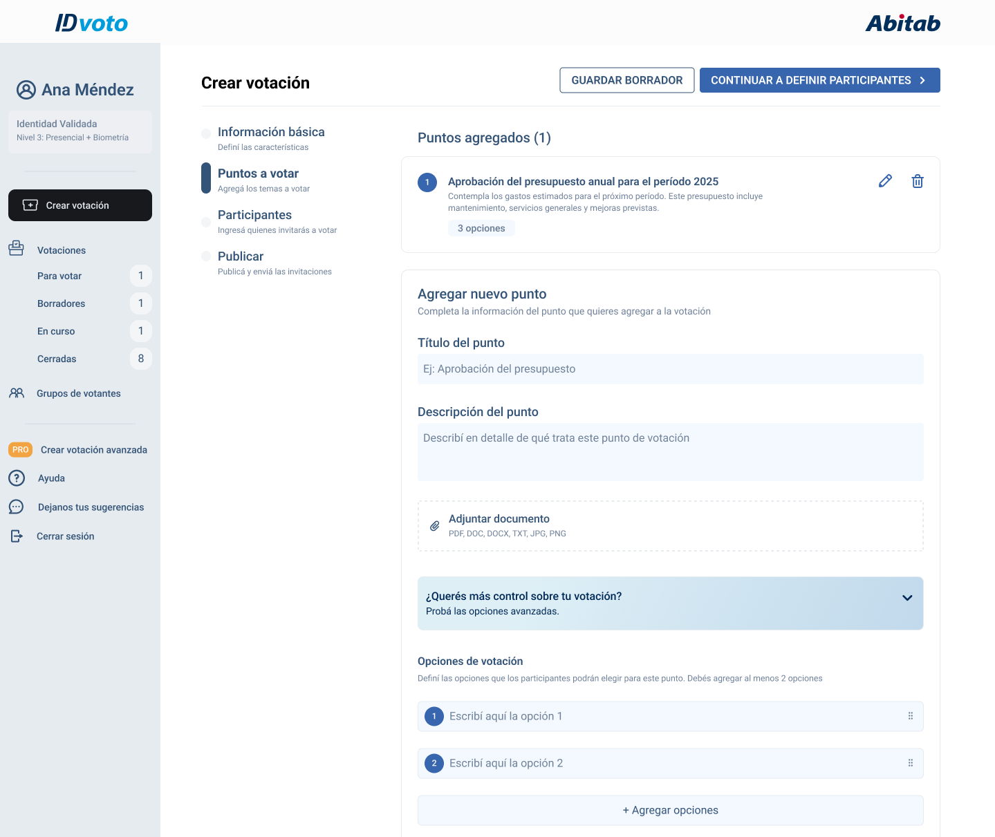
Task: Expand the advanced options chevron
Action: [x=907, y=598]
